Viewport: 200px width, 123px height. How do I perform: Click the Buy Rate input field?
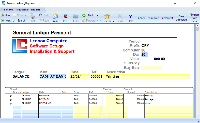click(151, 68)
